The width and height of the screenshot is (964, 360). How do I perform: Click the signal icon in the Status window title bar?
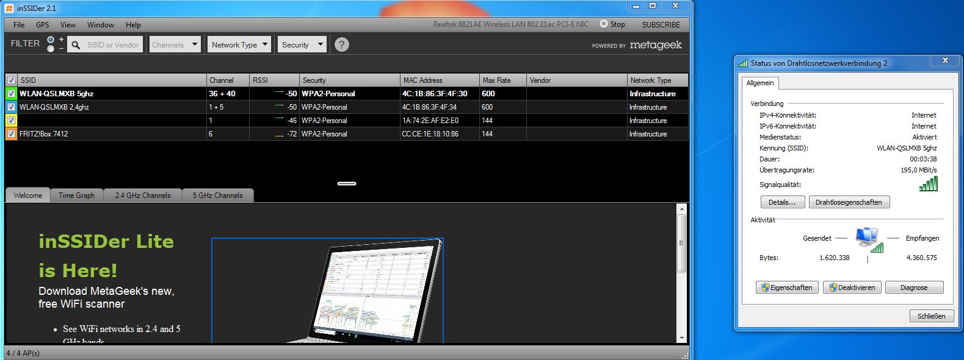743,63
